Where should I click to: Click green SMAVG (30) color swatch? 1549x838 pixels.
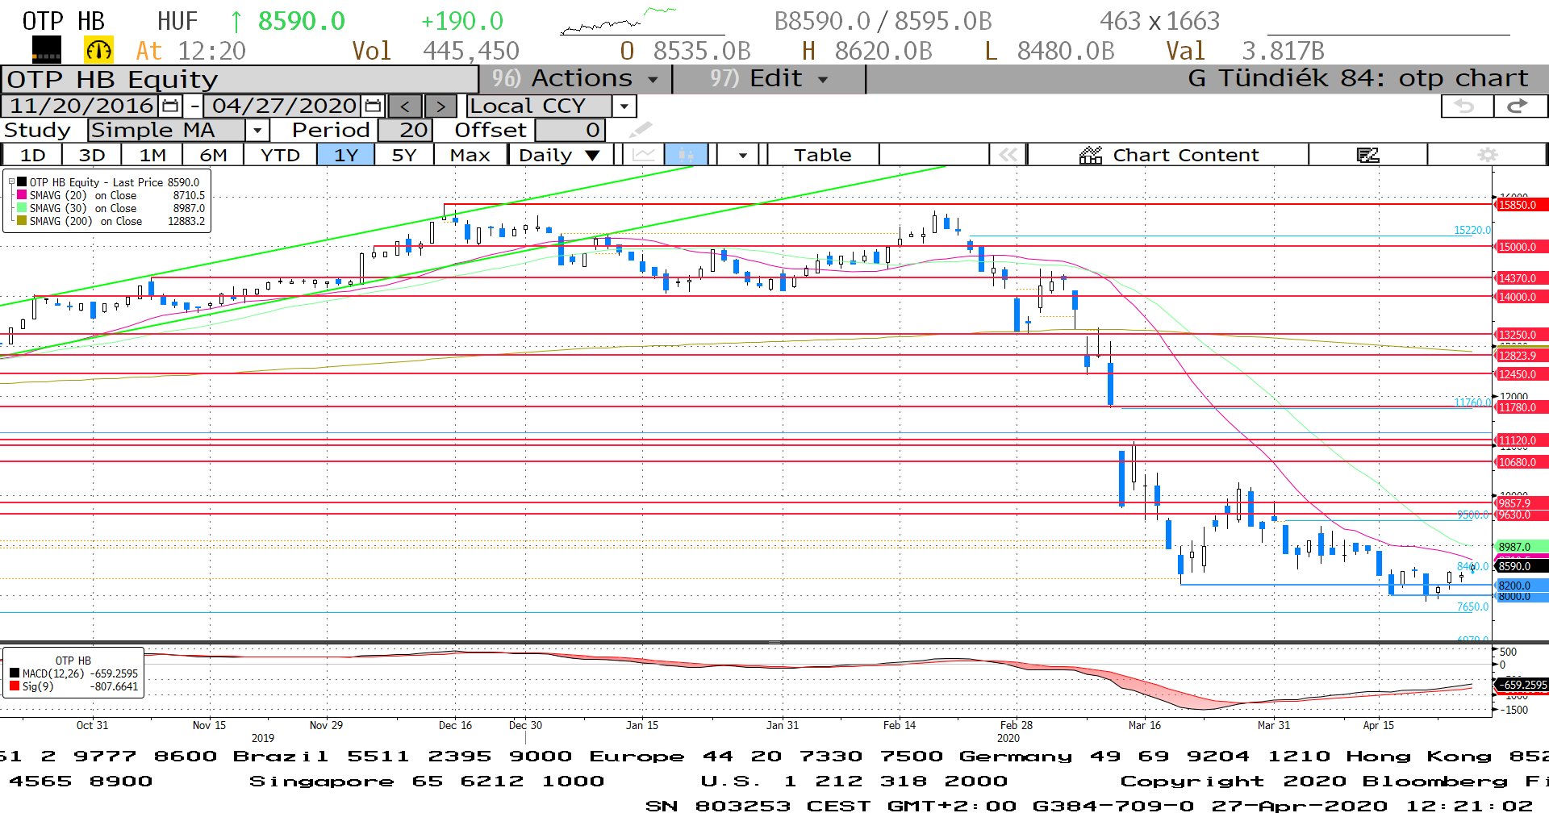pos(23,208)
